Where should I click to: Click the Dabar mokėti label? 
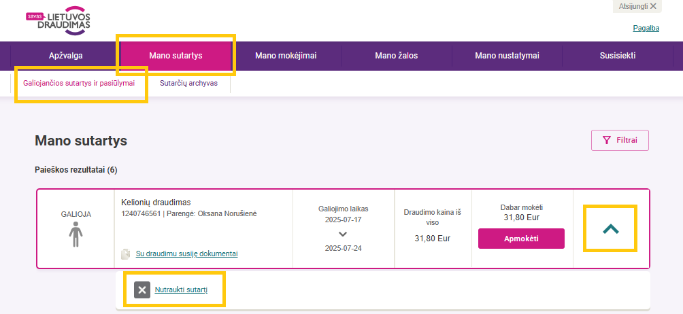(521, 207)
